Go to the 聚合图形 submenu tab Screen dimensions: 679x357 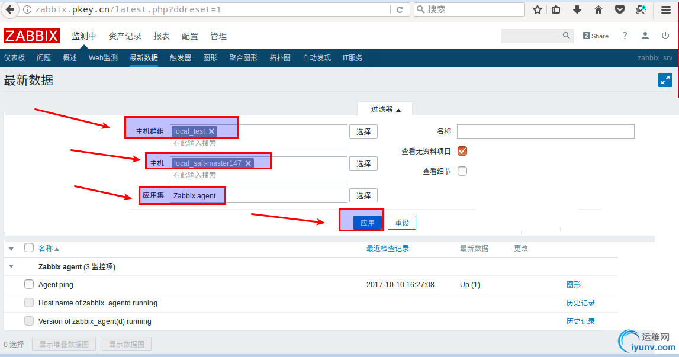click(x=243, y=57)
